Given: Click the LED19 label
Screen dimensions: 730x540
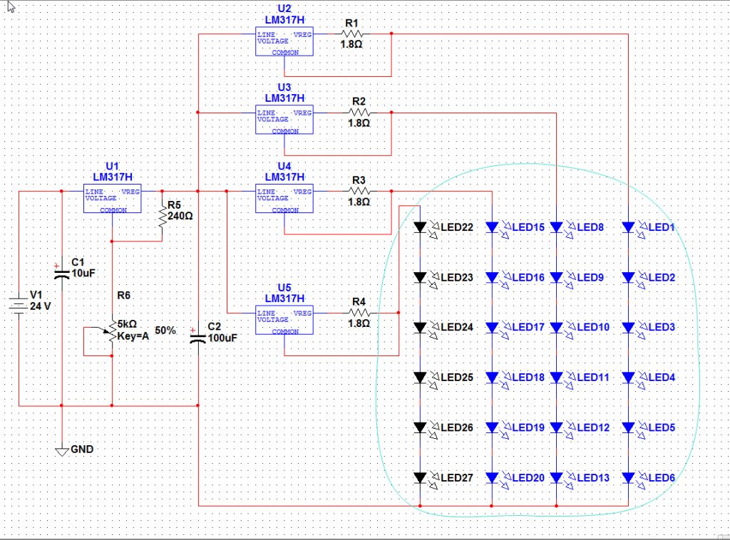Looking at the screenshot, I should pos(528,427).
